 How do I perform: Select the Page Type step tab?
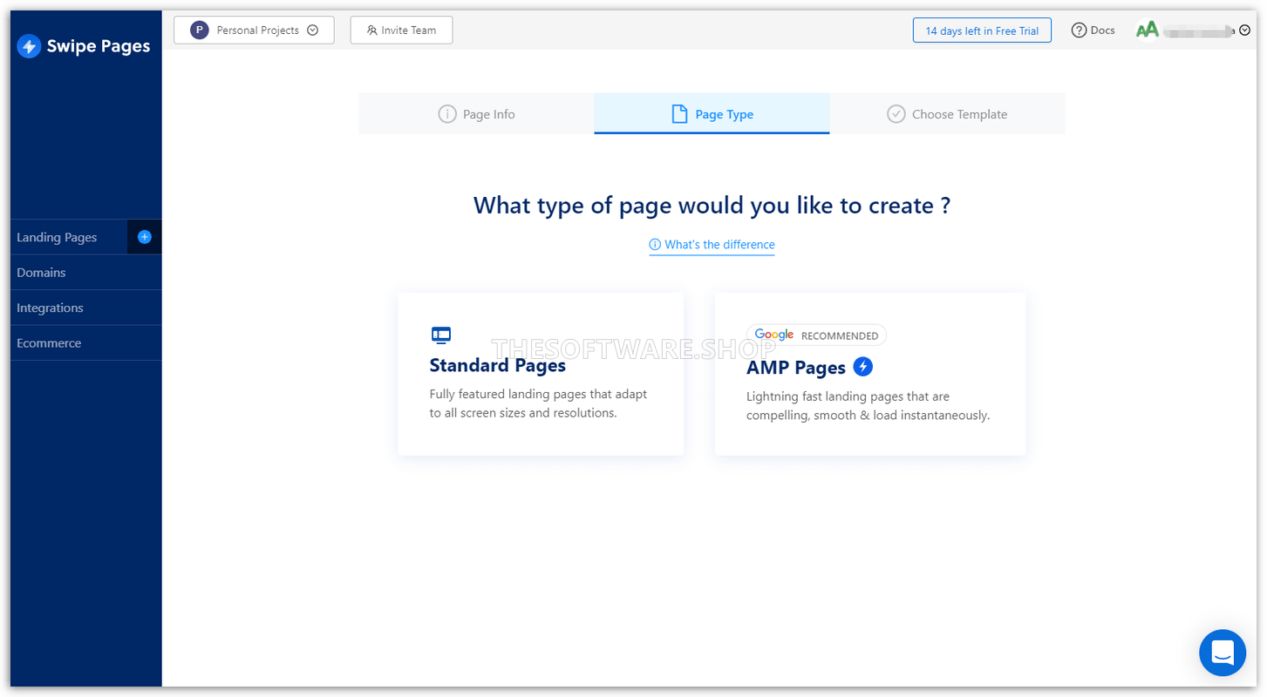tap(712, 114)
